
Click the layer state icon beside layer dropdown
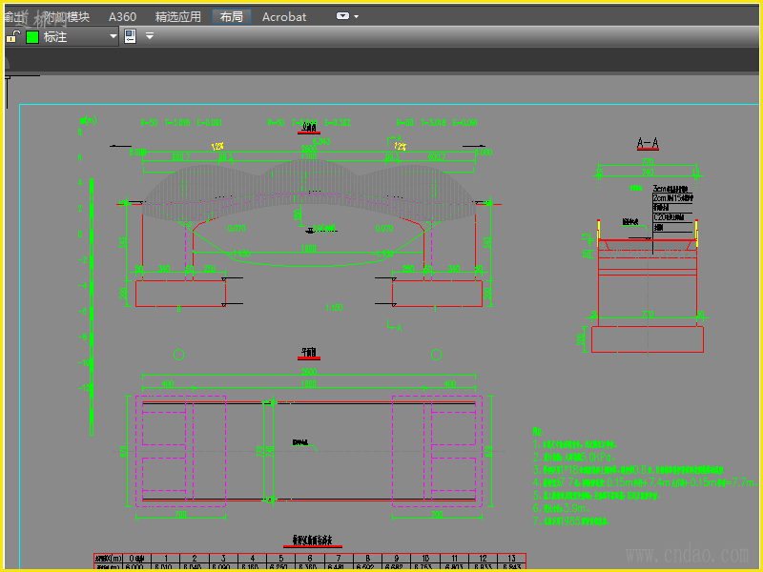point(131,36)
